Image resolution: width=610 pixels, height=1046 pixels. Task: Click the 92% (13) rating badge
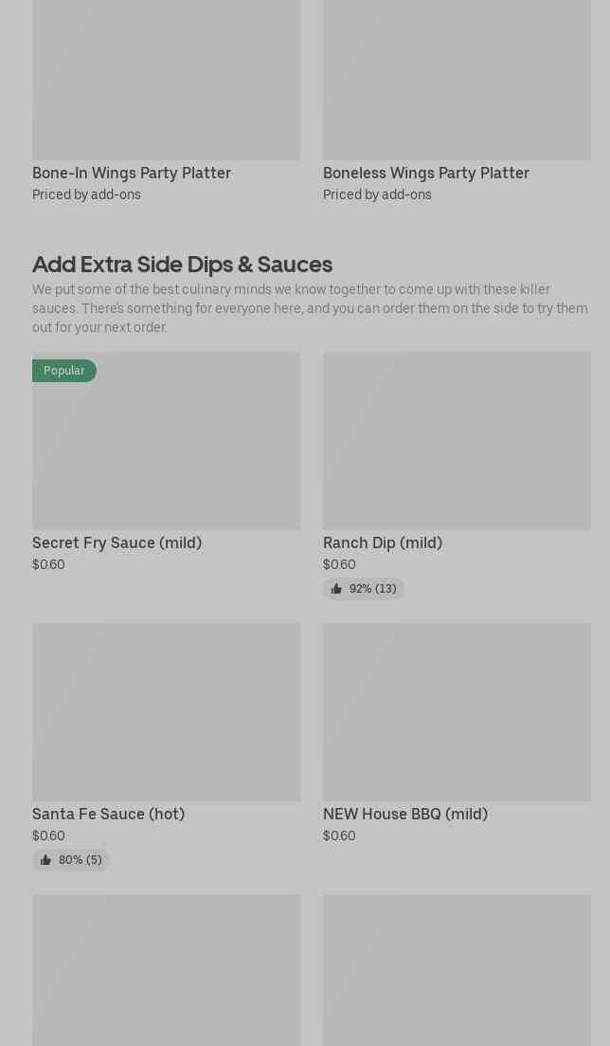pyautogui.click(x=372, y=589)
